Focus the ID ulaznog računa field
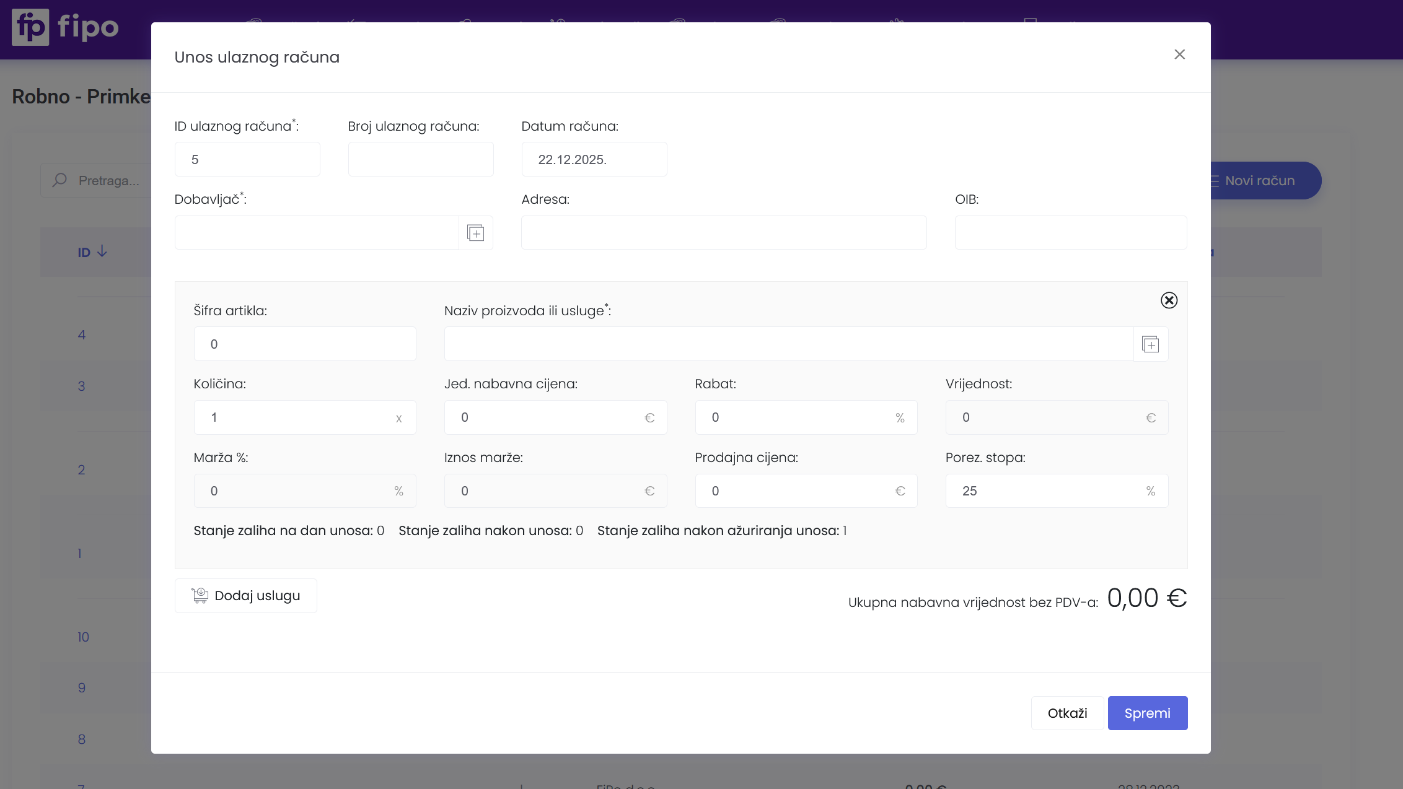1403x789 pixels. (247, 160)
